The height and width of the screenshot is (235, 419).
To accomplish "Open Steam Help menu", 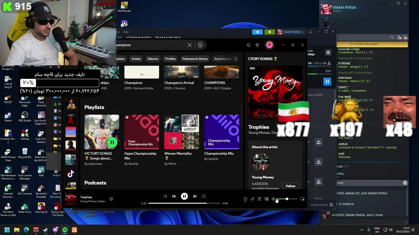I will pyautogui.click(x=126, y=32).
